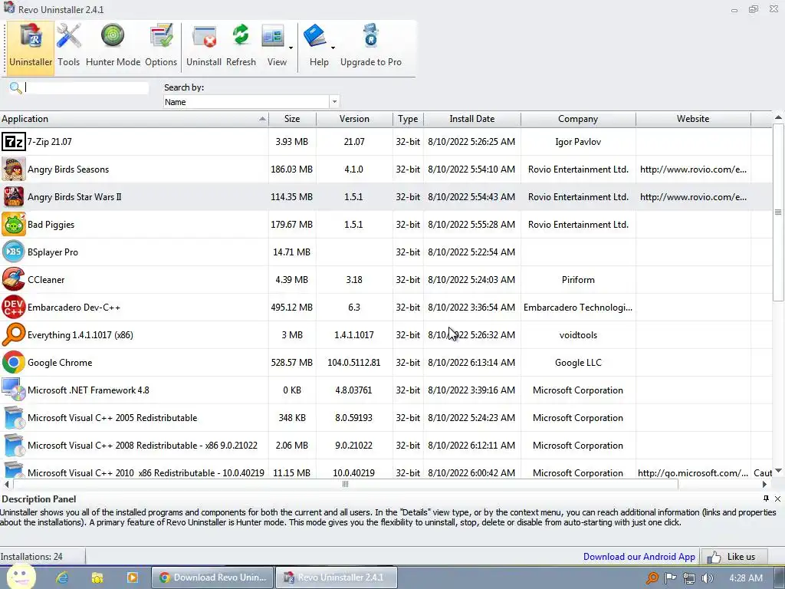
Task: Open the Windows Start orb
Action: click(x=21, y=577)
